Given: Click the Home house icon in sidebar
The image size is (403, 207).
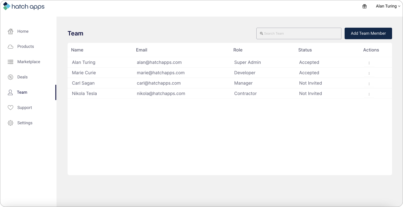Looking at the screenshot, I should 11,31.
